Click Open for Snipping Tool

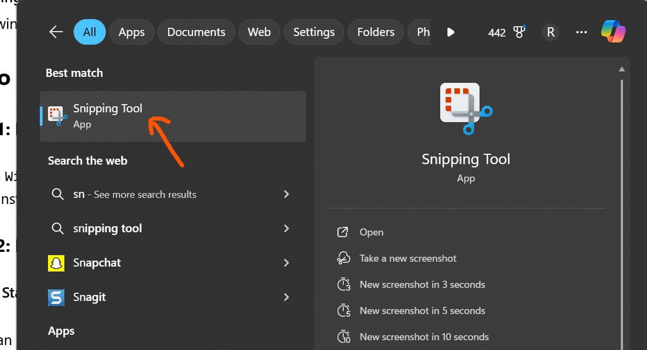(372, 232)
